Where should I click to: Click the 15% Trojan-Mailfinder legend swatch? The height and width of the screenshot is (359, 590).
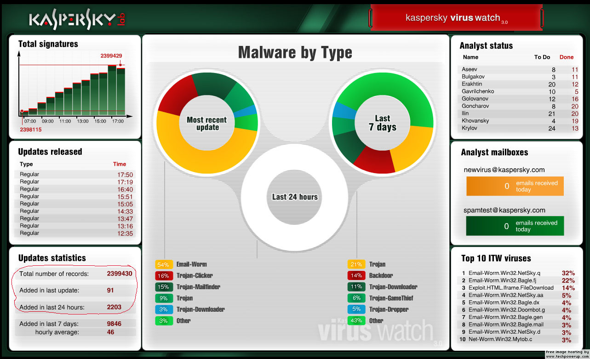(163, 287)
